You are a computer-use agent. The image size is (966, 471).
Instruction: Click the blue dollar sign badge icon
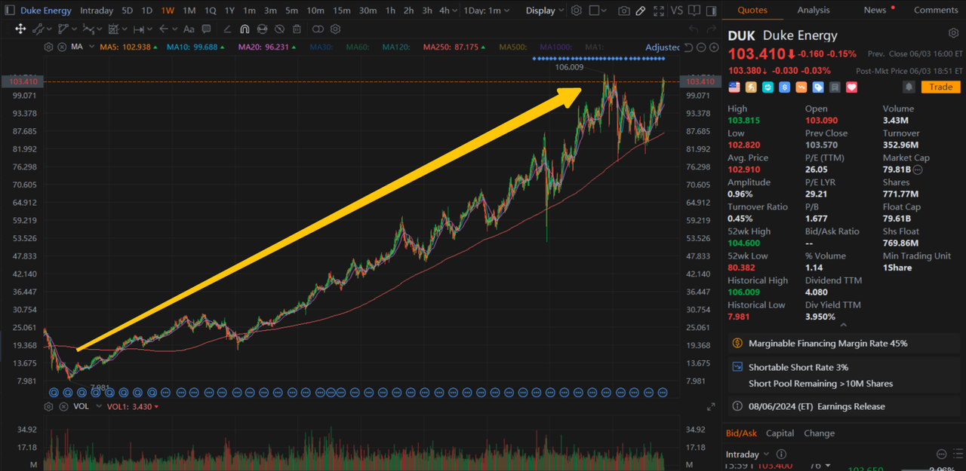[x=785, y=87]
